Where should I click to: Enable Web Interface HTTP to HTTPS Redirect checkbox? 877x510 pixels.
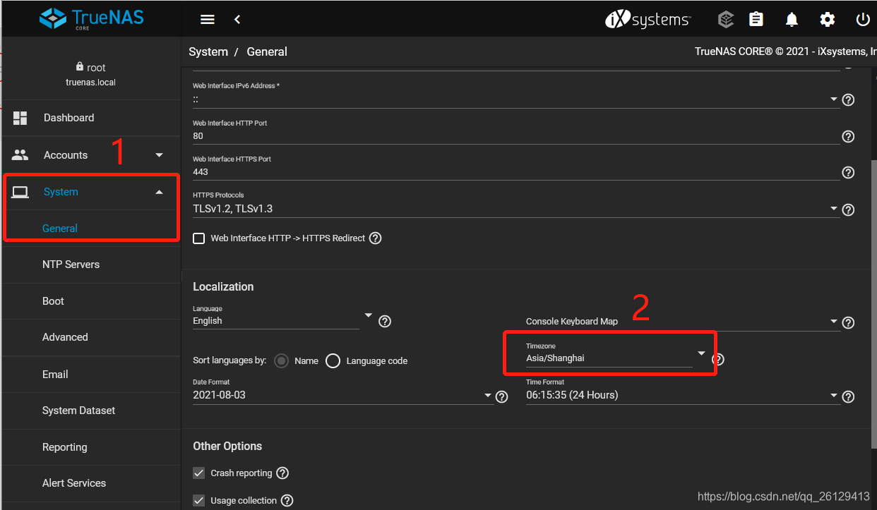[x=199, y=238]
